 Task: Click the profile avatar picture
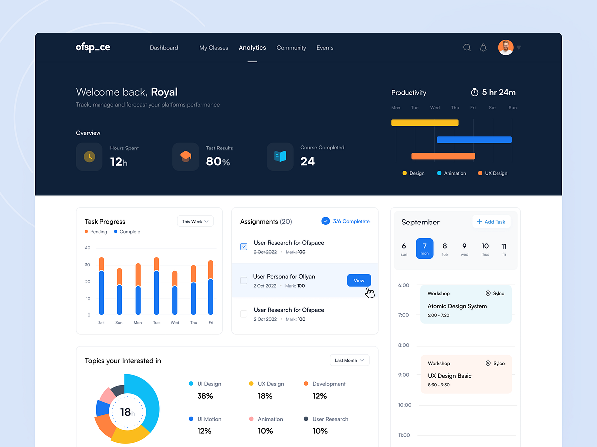point(505,47)
